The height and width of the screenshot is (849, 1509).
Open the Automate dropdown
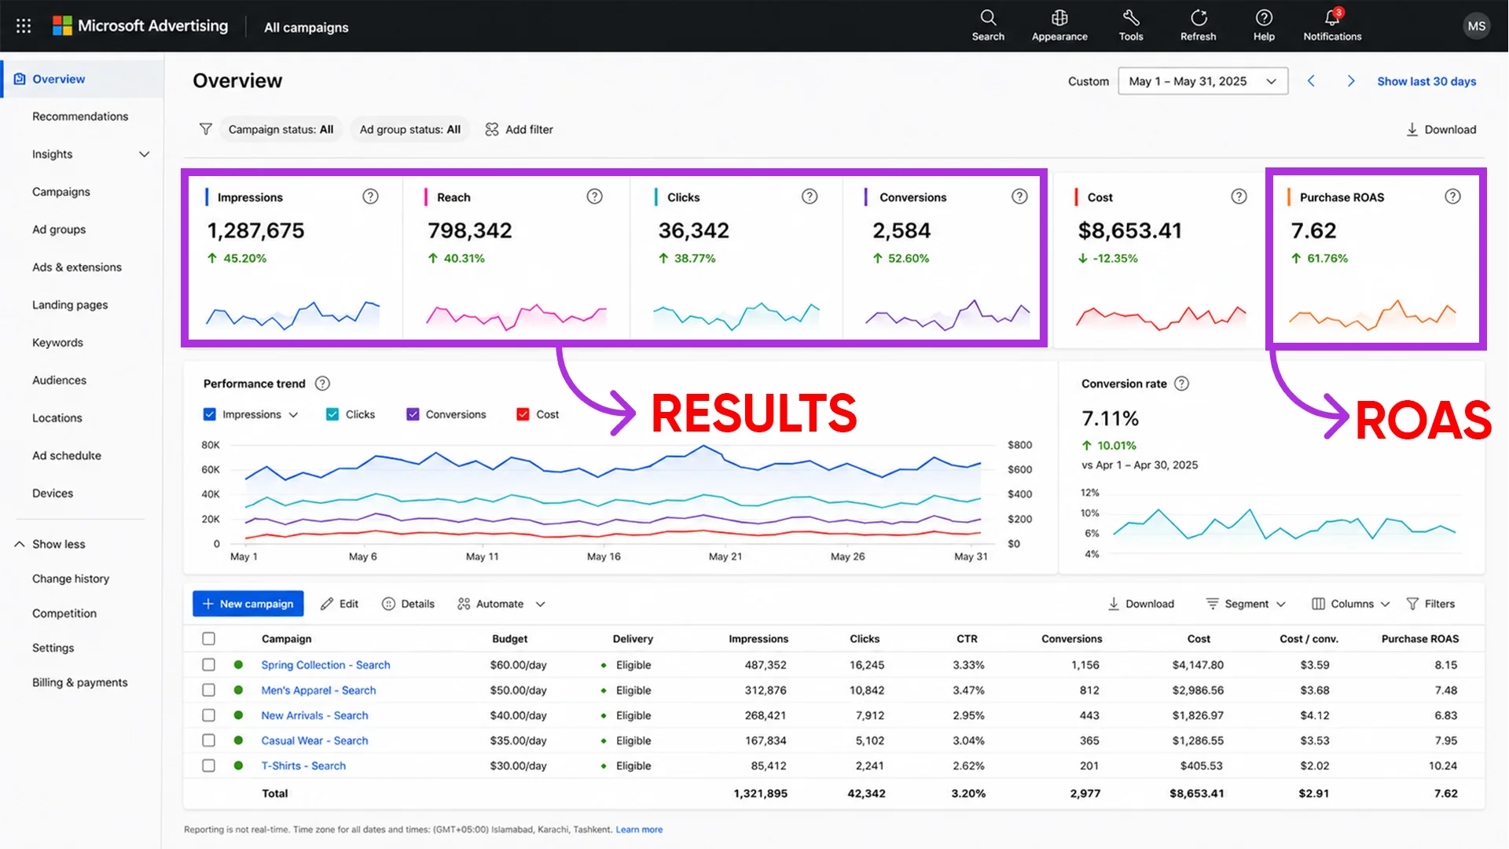[x=501, y=604]
